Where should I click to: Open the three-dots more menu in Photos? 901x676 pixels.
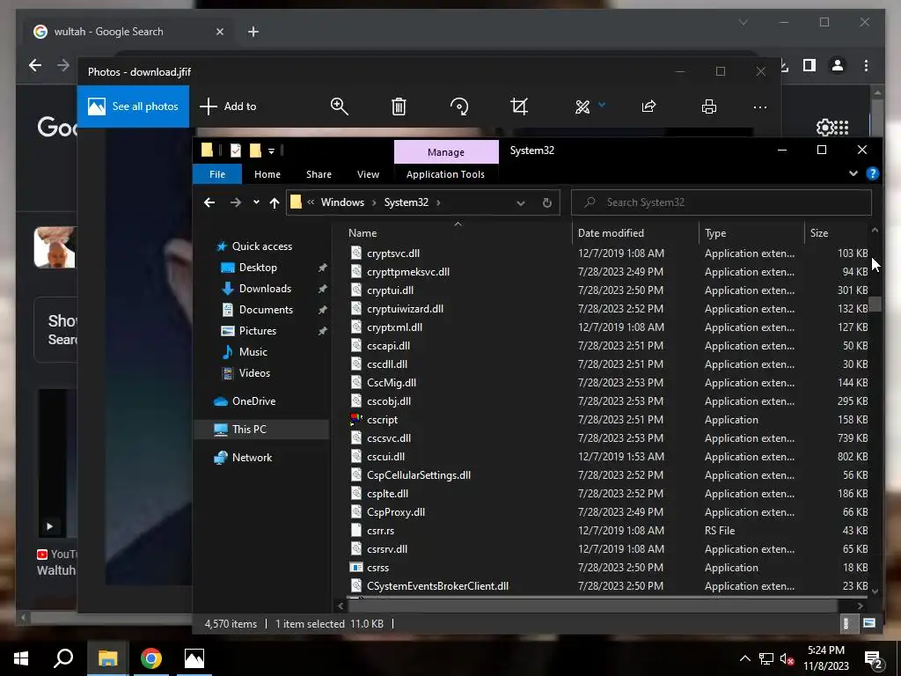coord(760,107)
